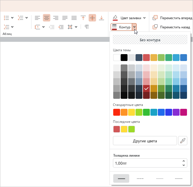Select standard bright red swatch
The width and height of the screenshot is (193, 187).
tap(117, 112)
